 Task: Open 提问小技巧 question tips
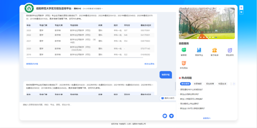point(168,98)
